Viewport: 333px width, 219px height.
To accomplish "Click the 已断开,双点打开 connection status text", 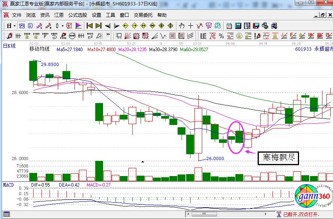I will click(x=301, y=214).
